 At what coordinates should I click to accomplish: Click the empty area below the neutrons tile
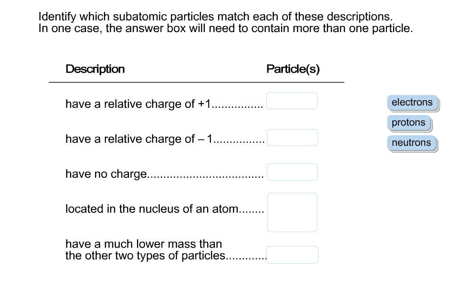point(411,178)
